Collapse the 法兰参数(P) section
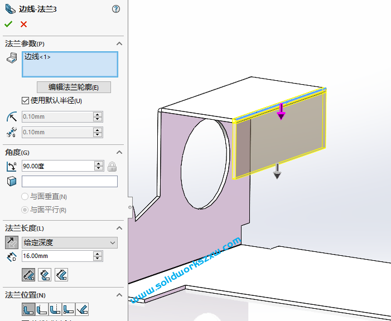The image size is (391, 321). coord(119,44)
